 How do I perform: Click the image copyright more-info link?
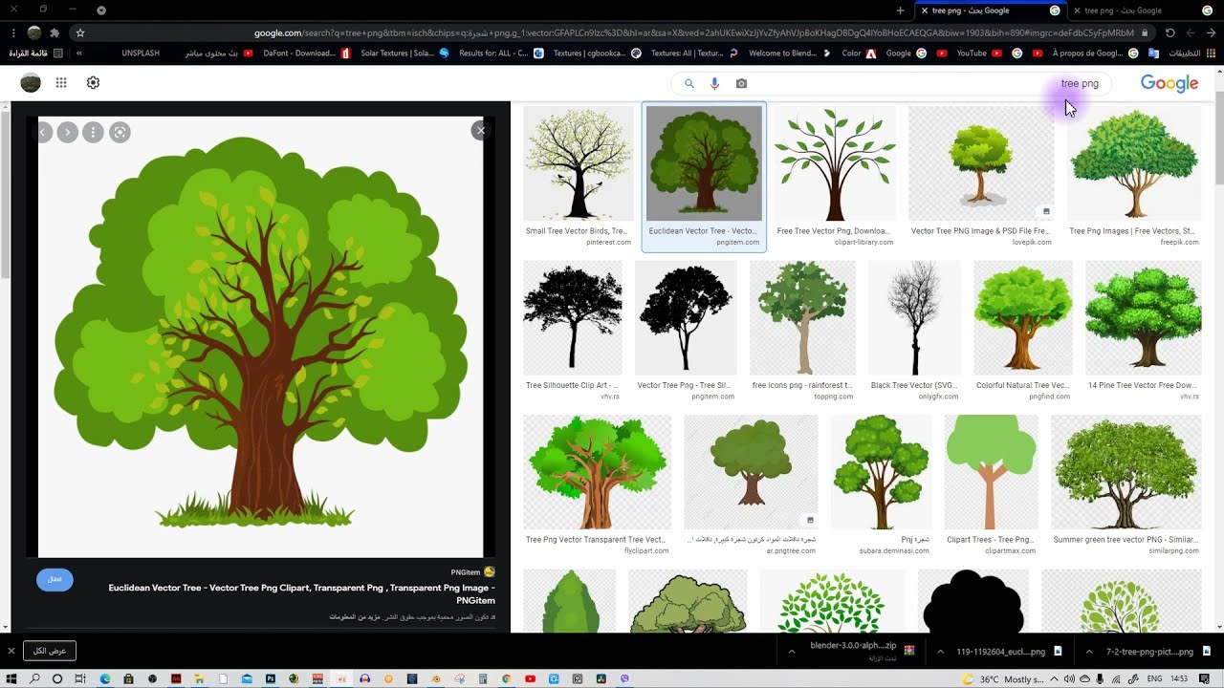[x=355, y=617]
